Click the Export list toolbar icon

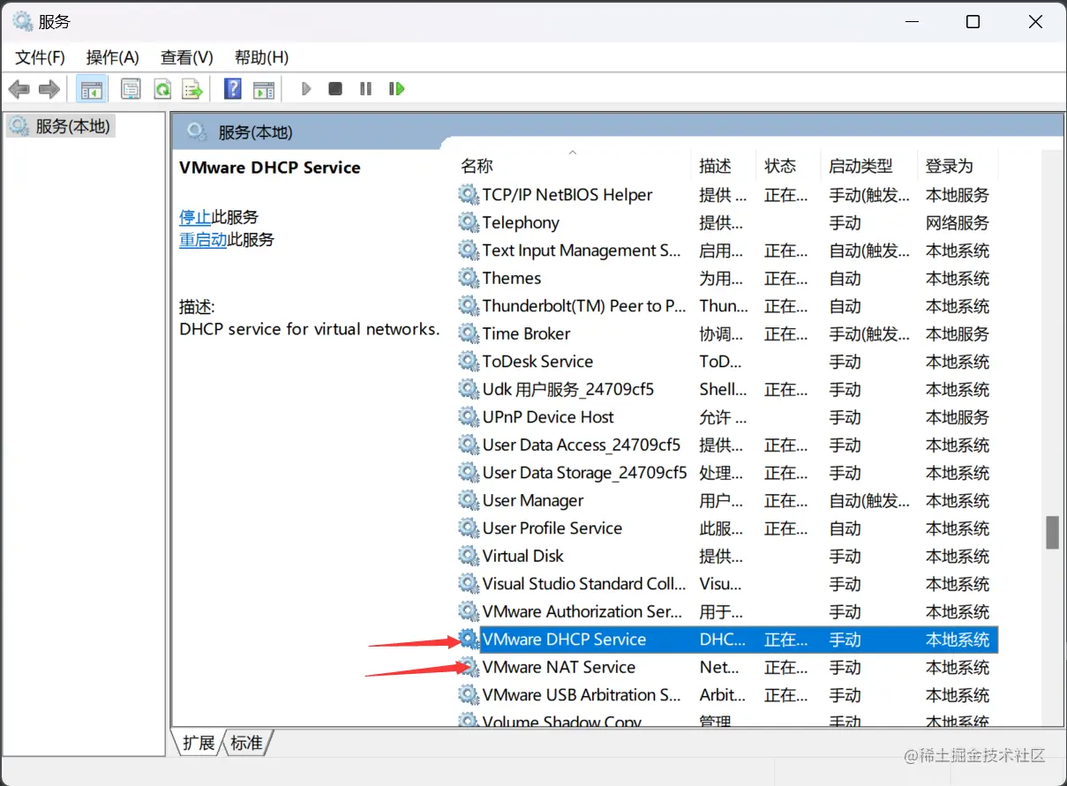[192, 89]
